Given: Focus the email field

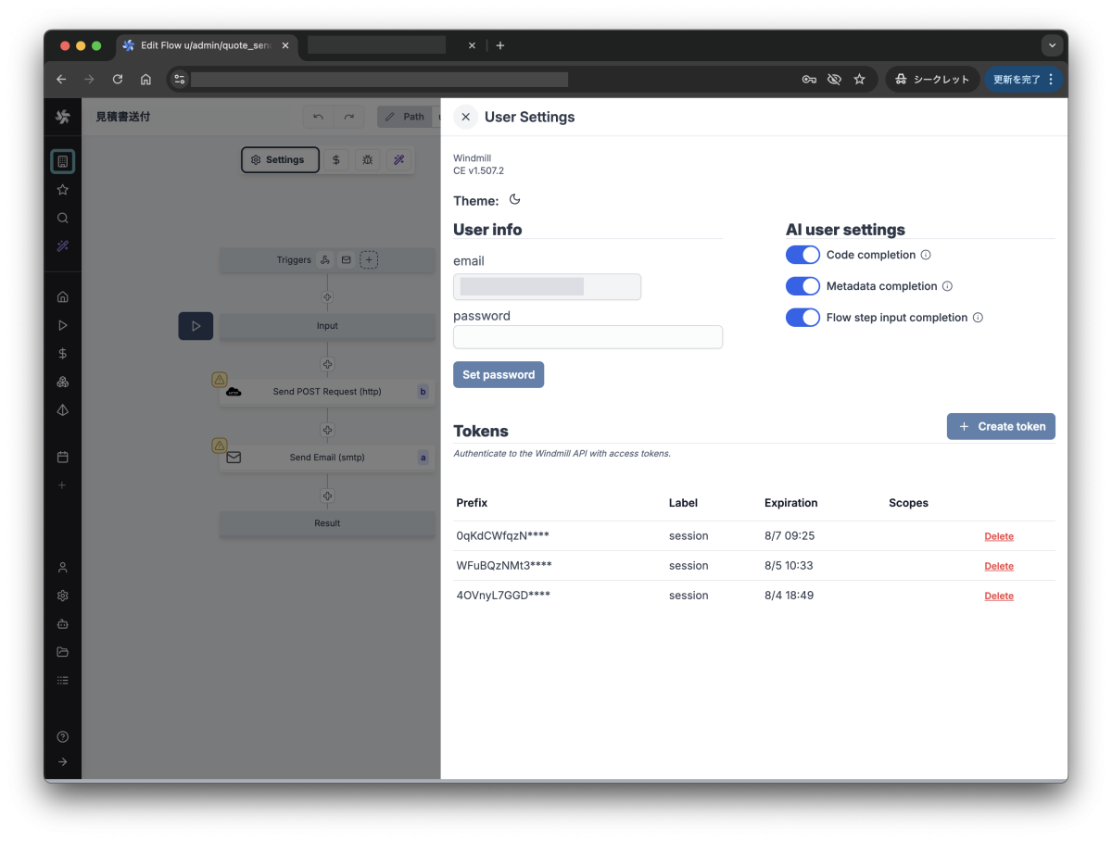Looking at the screenshot, I should [547, 286].
